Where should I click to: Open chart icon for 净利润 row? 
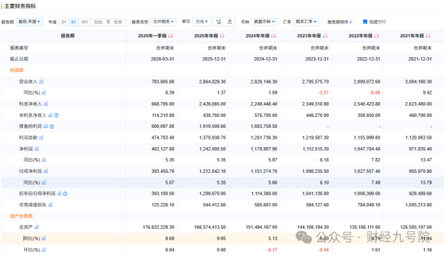click(37, 148)
